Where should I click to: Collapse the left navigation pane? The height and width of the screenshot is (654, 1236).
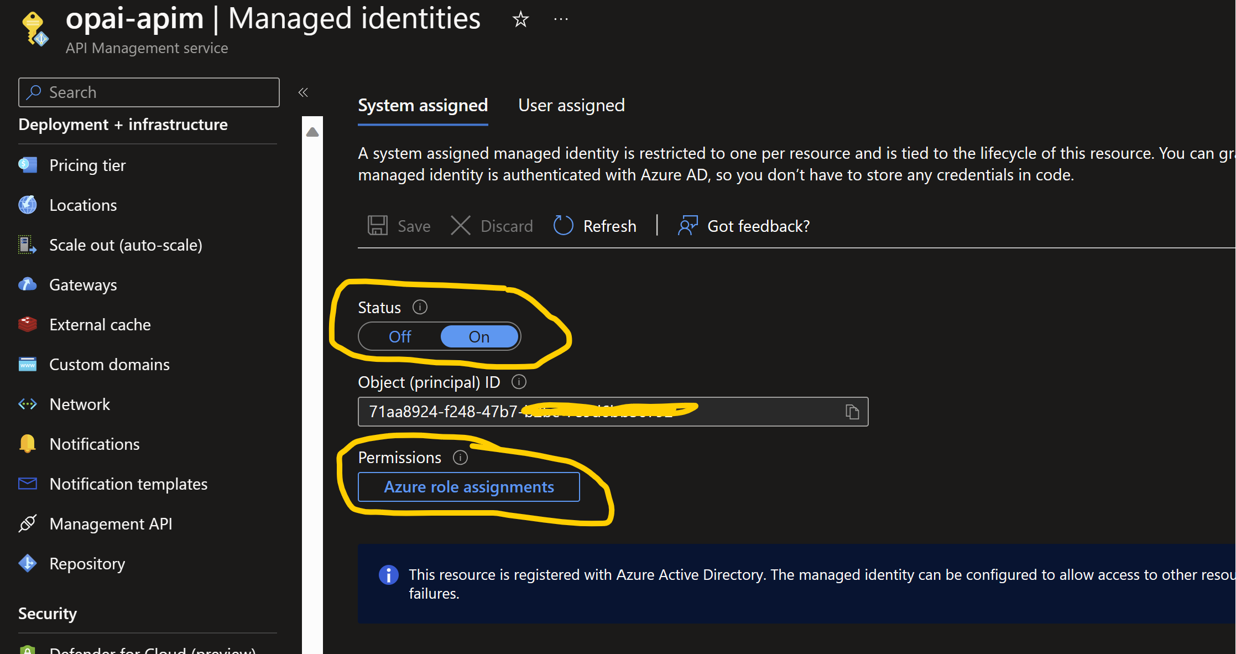[x=303, y=92]
